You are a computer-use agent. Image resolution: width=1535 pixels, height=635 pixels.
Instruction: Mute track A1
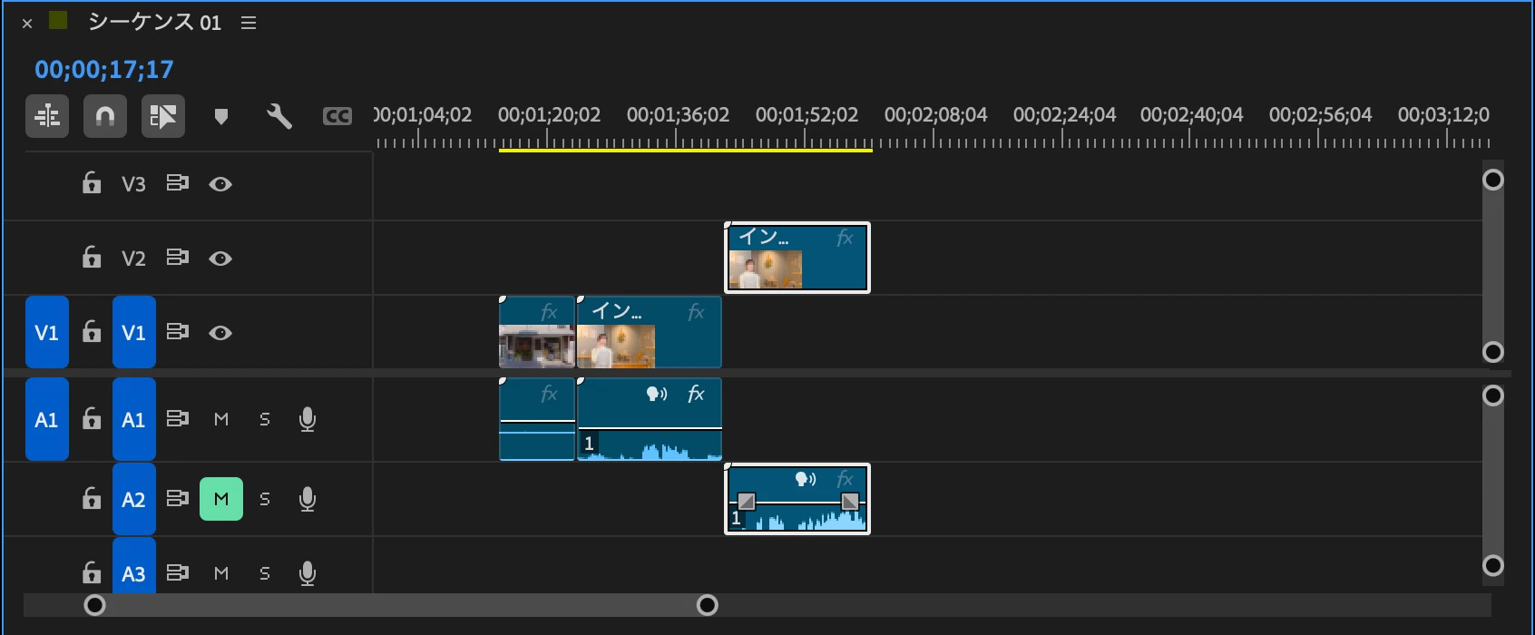tap(221, 419)
